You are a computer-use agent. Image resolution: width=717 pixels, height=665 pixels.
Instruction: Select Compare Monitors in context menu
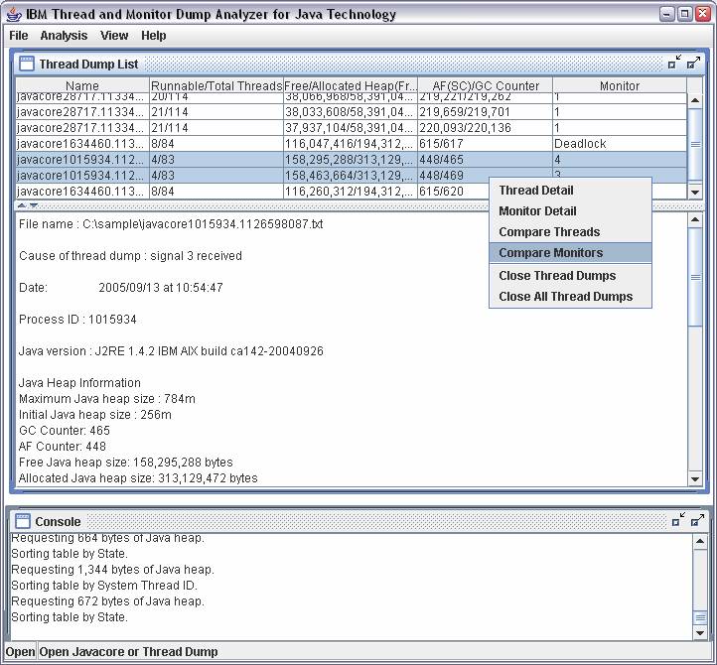point(570,253)
